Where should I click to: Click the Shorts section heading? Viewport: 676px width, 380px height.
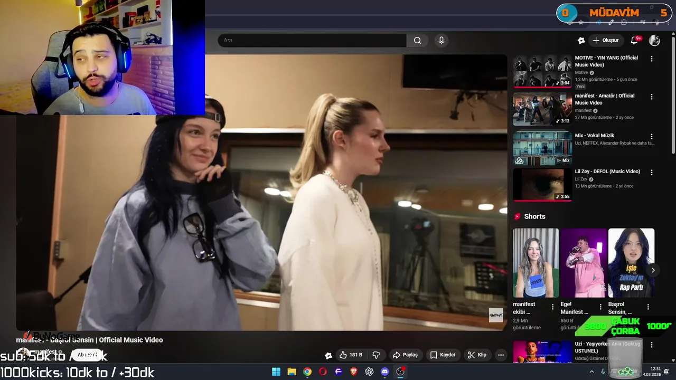coord(534,216)
